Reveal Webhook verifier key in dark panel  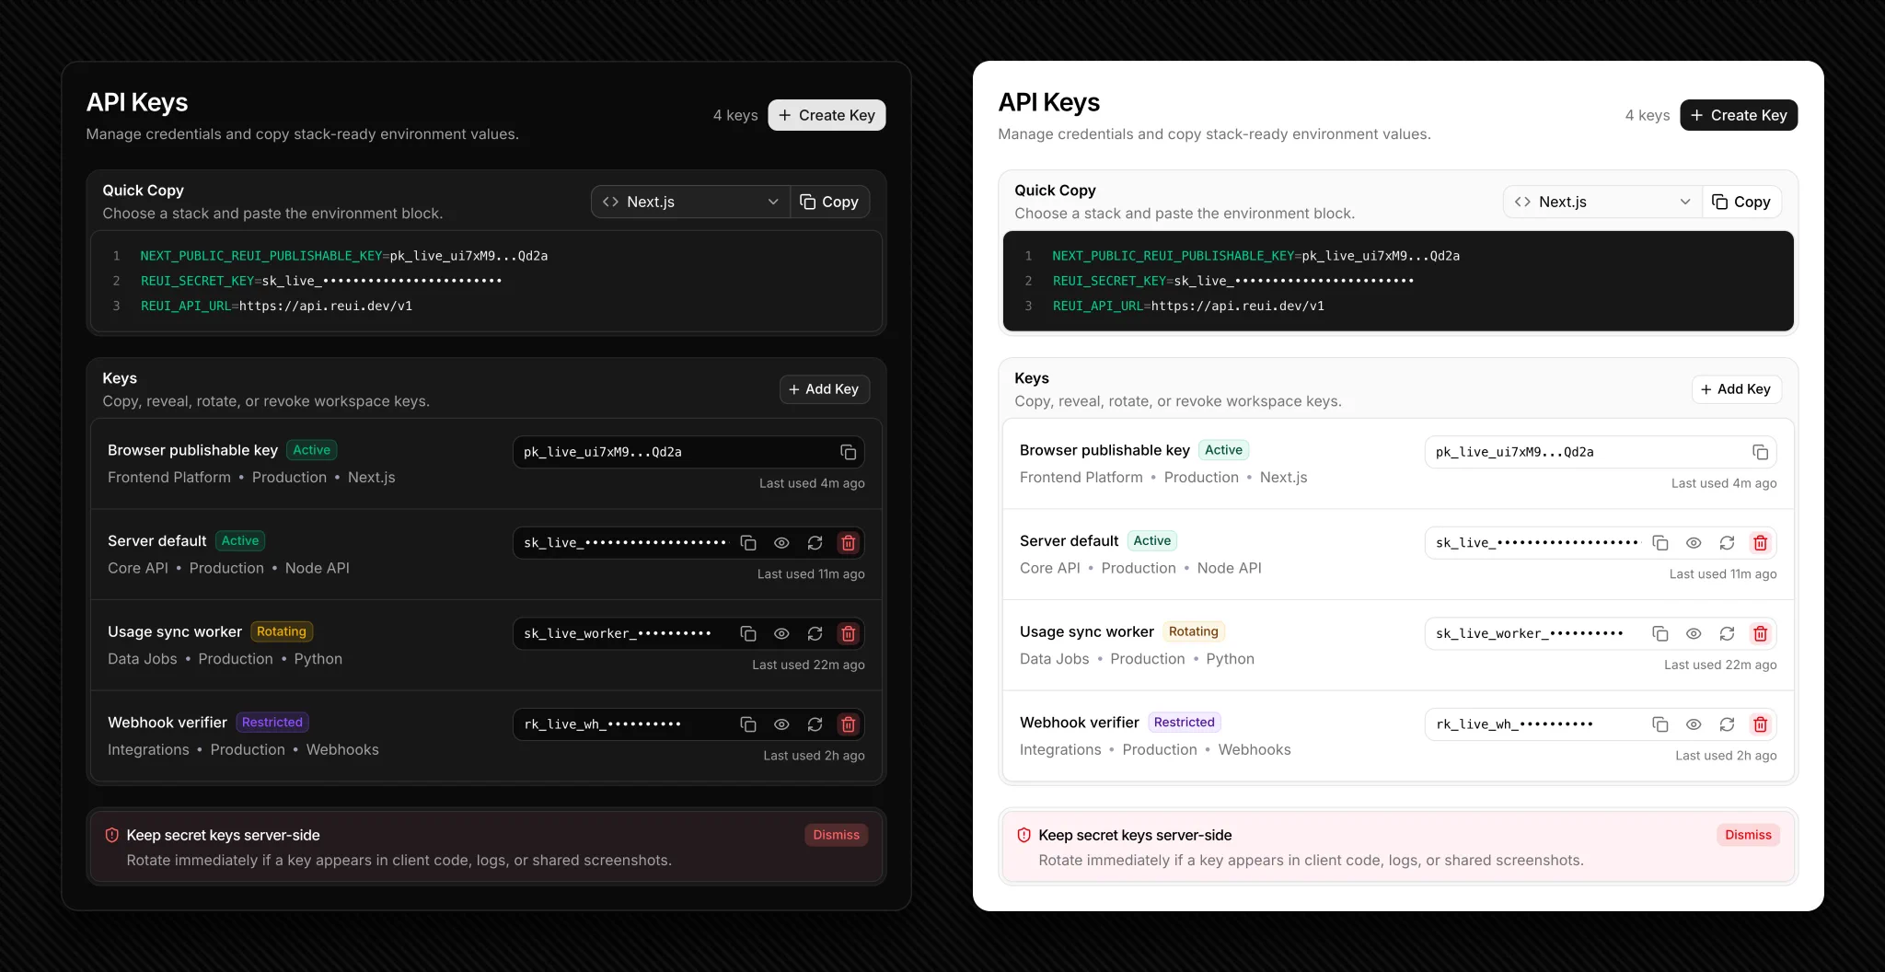coord(781,724)
